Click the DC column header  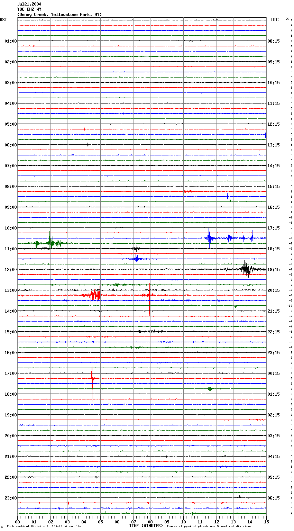[287, 19]
